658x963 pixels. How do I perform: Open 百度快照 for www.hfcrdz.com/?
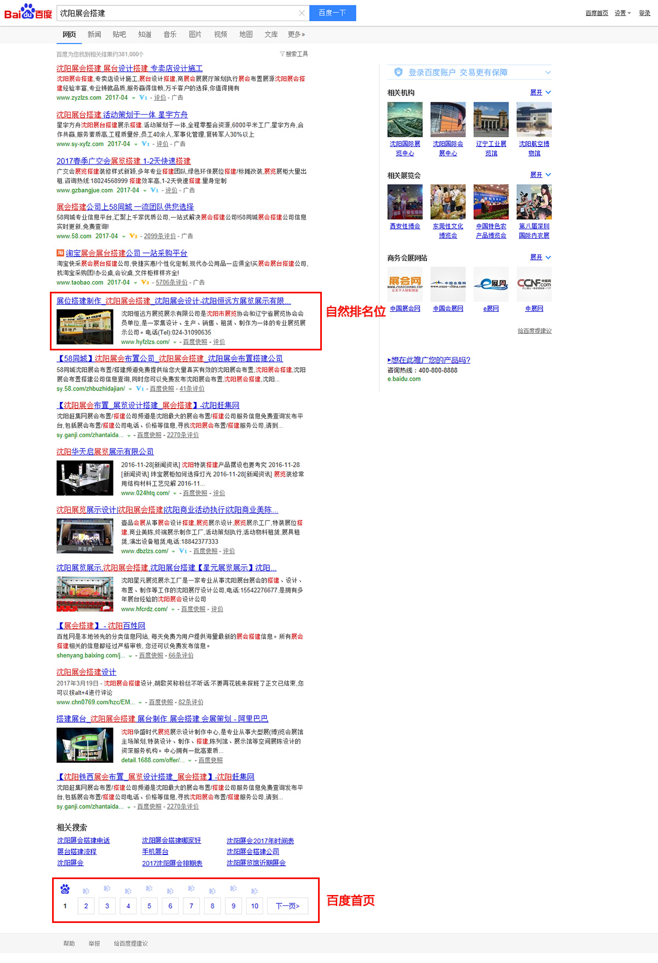click(193, 609)
